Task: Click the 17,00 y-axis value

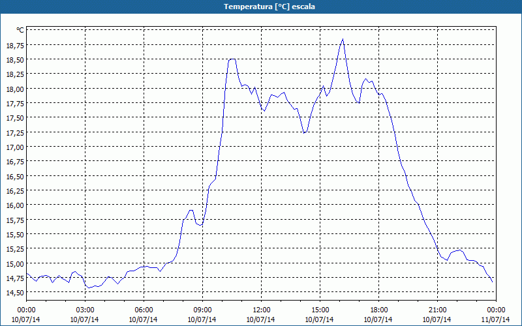Action: pyautogui.click(x=15, y=147)
